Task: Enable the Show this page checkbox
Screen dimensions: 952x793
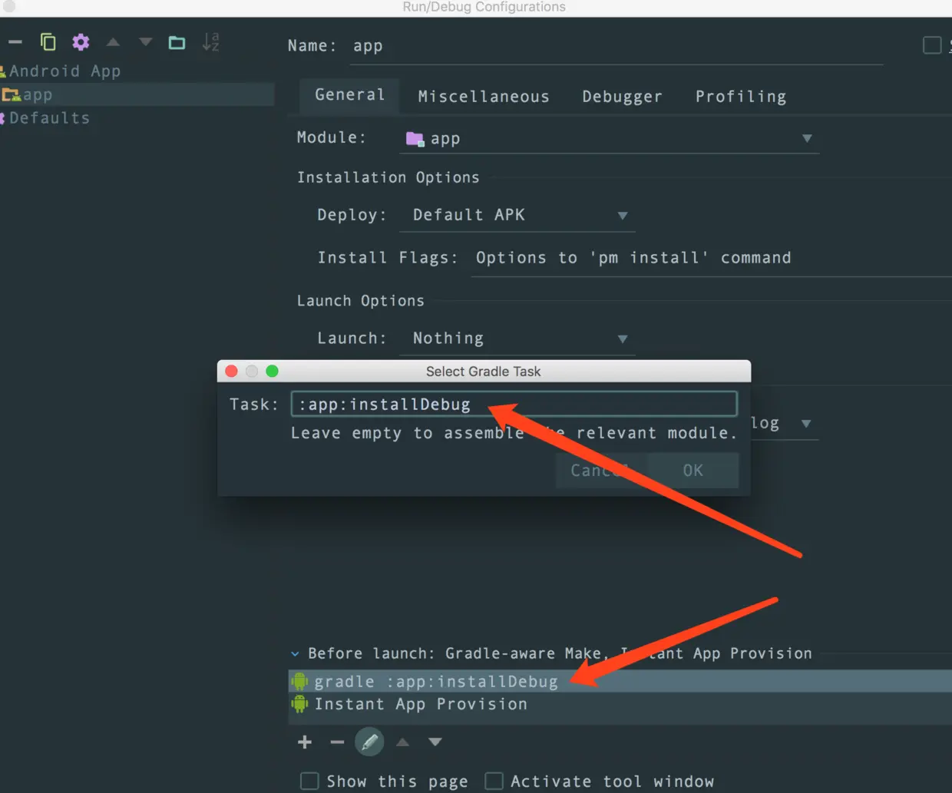Action: [309, 781]
